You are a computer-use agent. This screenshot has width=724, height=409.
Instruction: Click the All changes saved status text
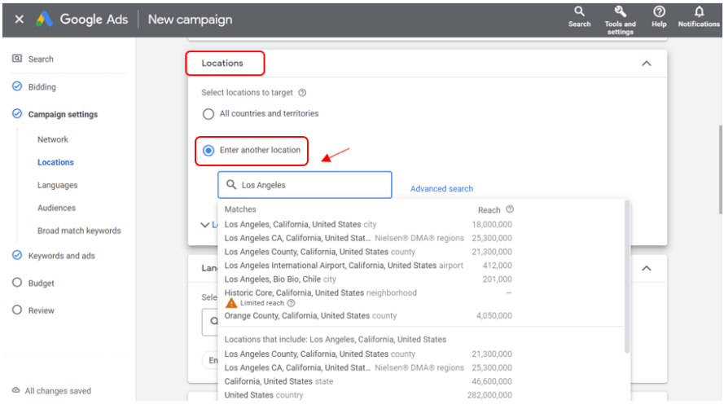58,391
